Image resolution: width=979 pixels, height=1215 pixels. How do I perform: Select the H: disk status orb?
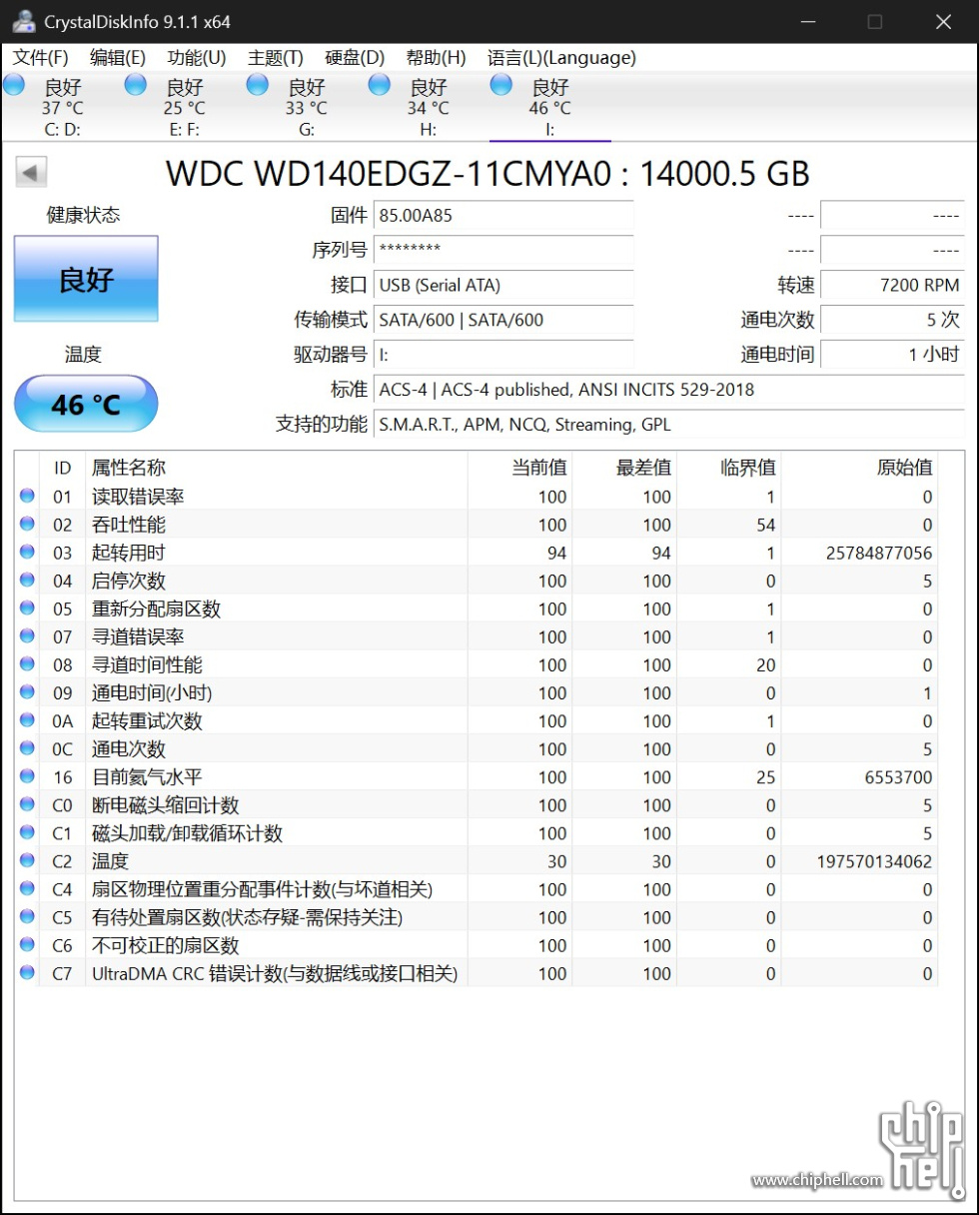tap(380, 85)
